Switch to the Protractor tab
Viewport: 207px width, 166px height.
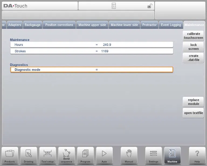149,25
